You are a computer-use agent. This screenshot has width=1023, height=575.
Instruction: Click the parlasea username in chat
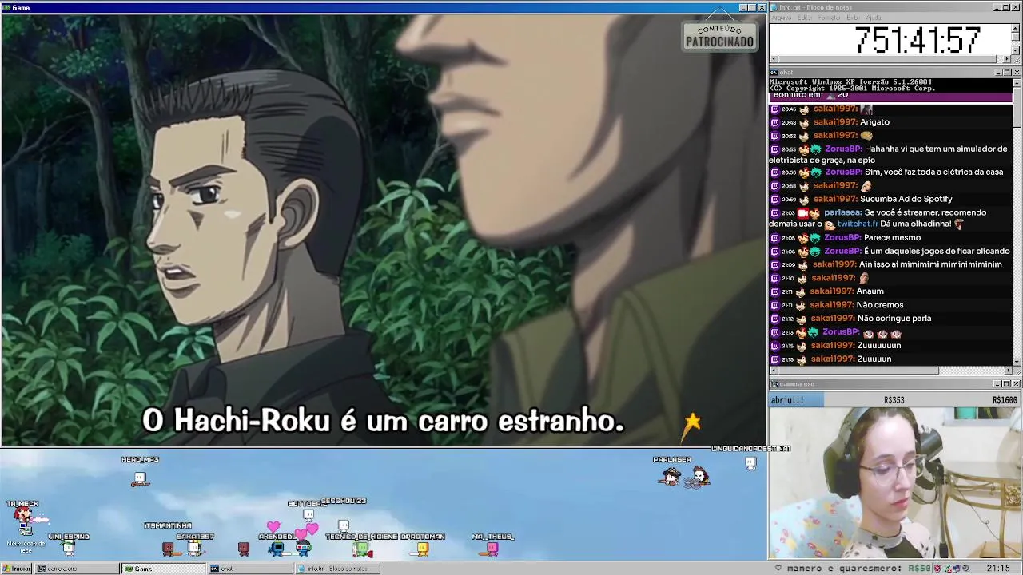[842, 212]
